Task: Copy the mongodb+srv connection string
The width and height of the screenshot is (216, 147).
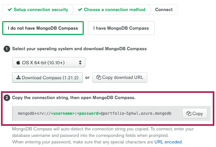Action: (x=195, y=113)
